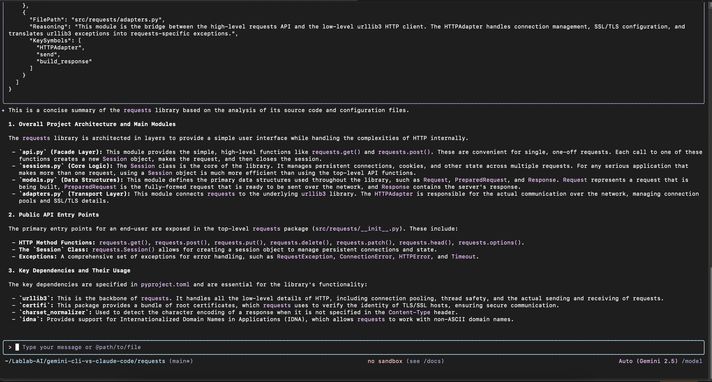
Task: Click the no sandbox status indicator
Action: coord(385,361)
